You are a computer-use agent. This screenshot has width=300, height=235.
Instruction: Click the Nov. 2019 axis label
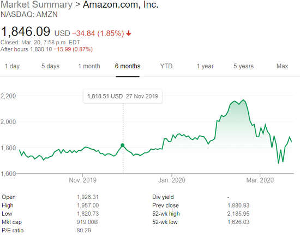(83, 180)
